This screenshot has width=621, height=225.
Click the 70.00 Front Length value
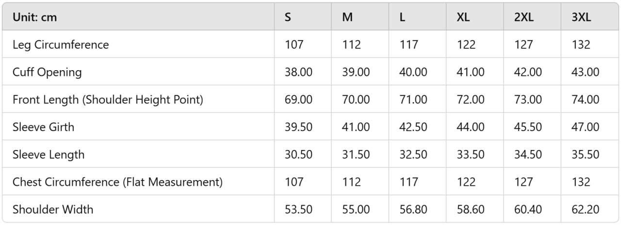click(356, 100)
